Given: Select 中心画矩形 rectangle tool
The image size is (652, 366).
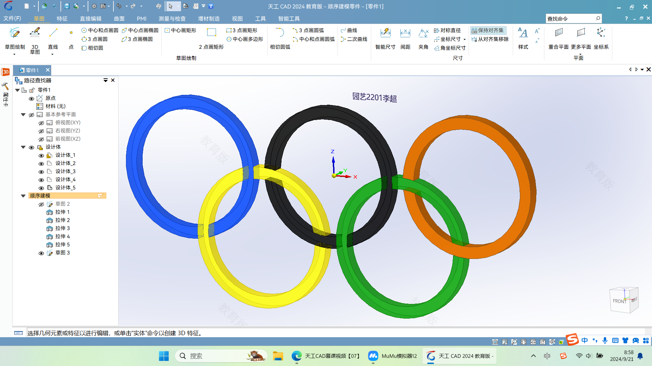Looking at the screenshot, I should click(x=180, y=30).
